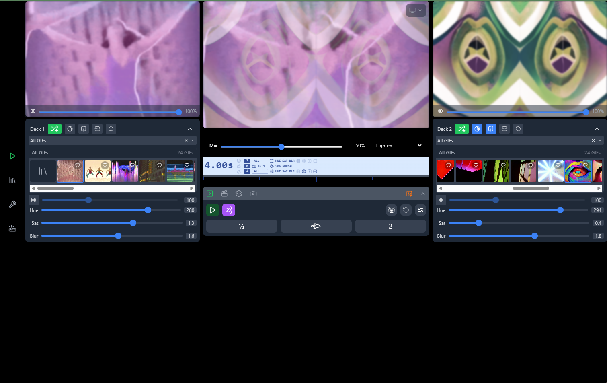Switch to the layers tab in the center toolbar

pyautogui.click(x=239, y=194)
